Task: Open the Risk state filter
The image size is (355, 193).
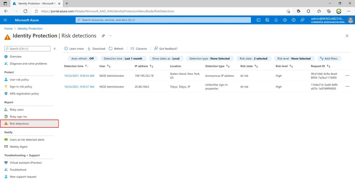Action: tap(254, 59)
